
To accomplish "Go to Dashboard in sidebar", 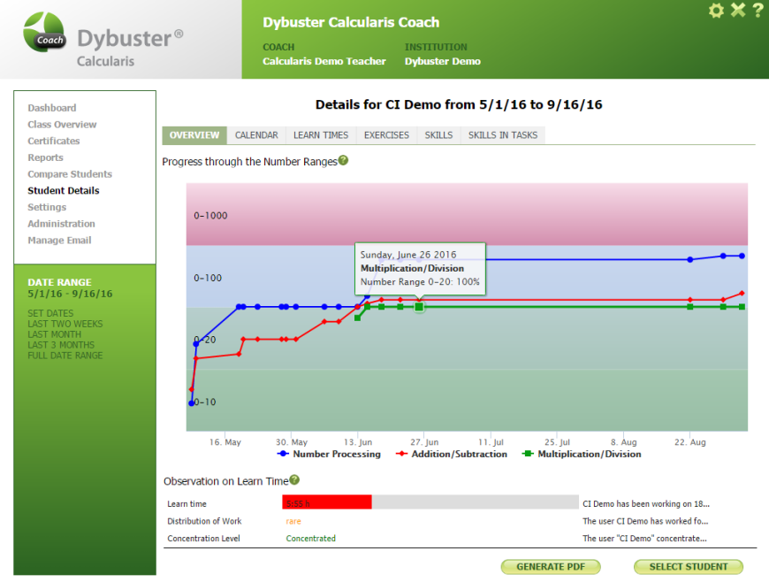I will 52,108.
